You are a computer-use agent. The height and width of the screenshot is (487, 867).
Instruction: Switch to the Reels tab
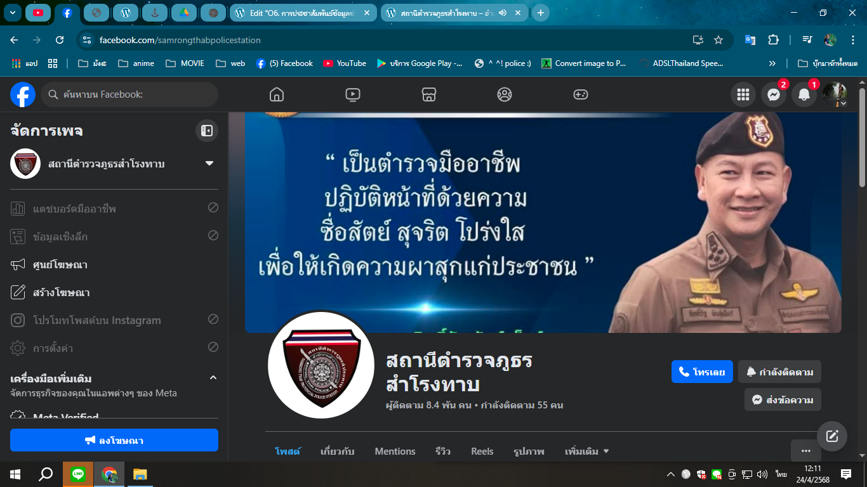(482, 451)
